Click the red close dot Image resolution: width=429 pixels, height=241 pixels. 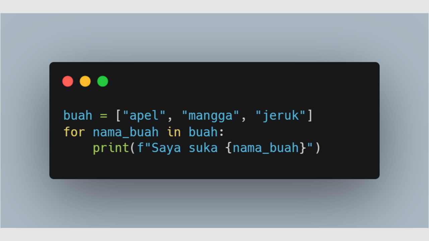pos(68,81)
